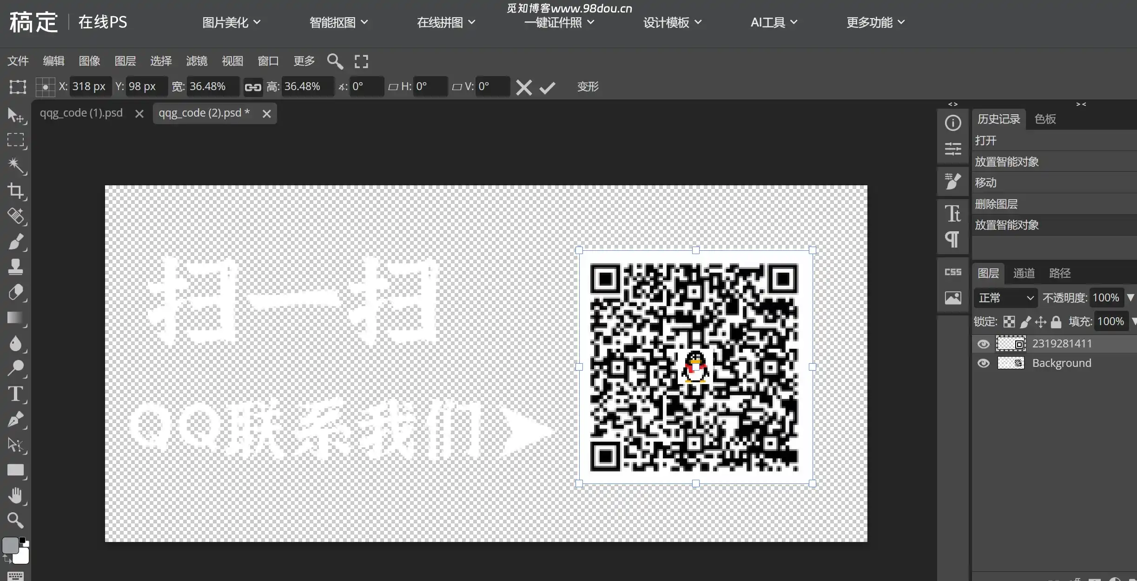Expand 在线拼图 menu
This screenshot has height=581, width=1137.
[x=446, y=22]
